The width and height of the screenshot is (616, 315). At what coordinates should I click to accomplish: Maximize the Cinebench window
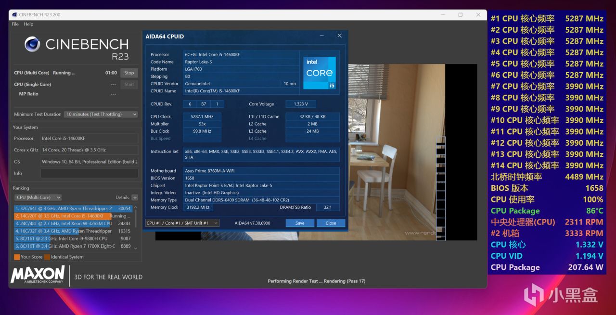coord(460,15)
